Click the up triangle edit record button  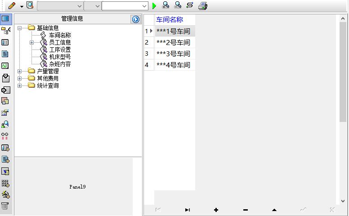point(274,210)
